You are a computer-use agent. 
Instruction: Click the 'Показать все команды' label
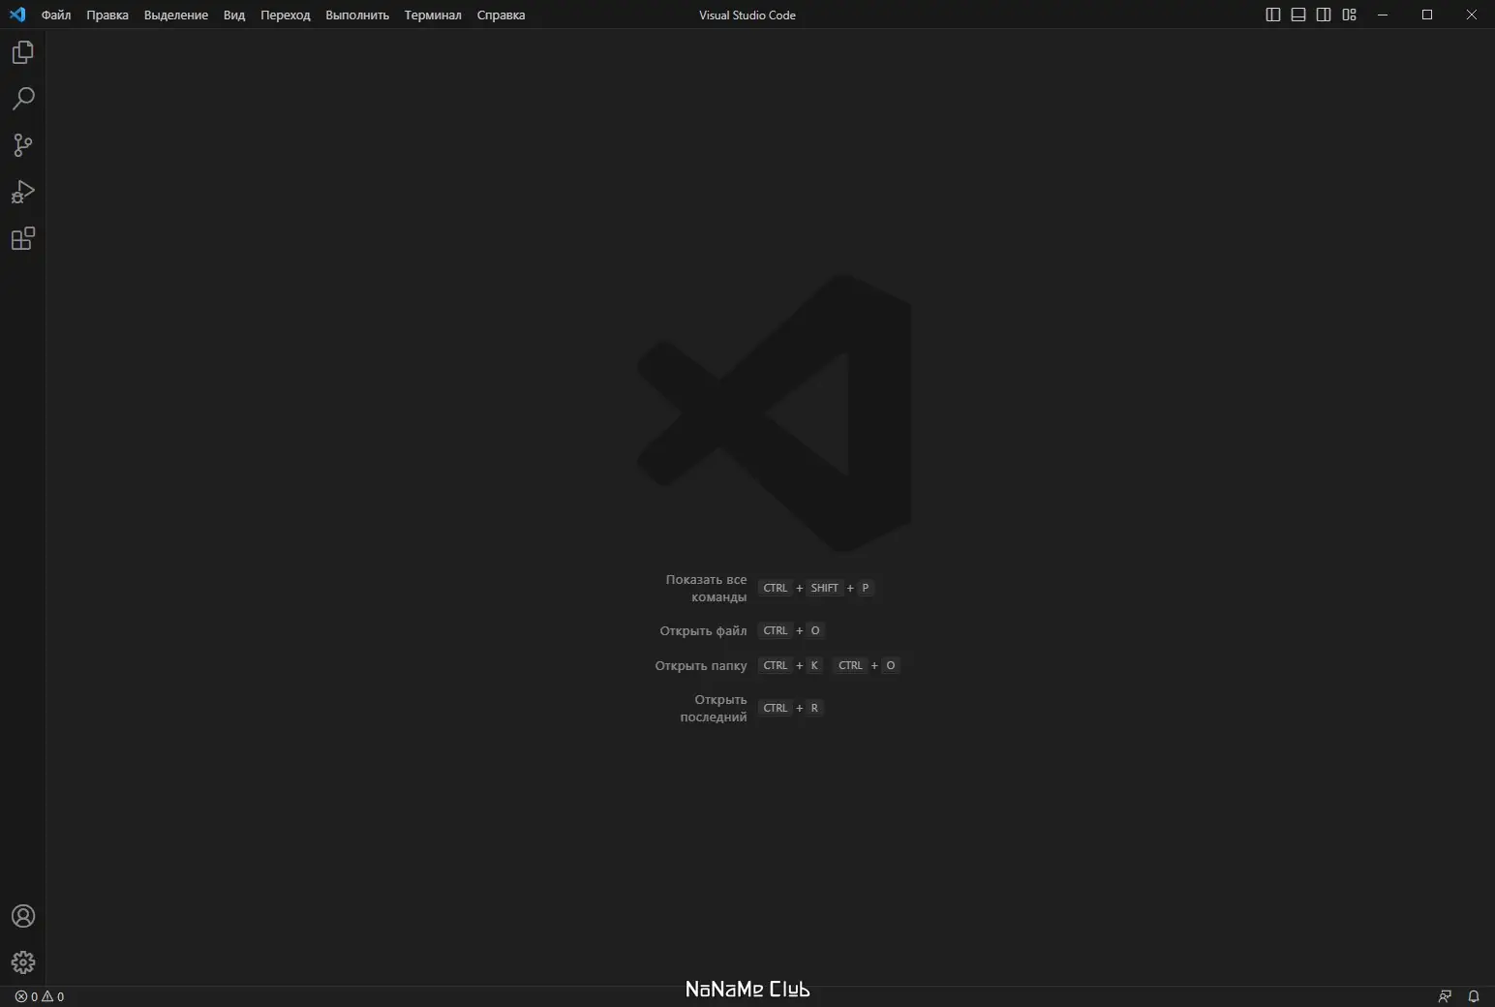click(707, 588)
